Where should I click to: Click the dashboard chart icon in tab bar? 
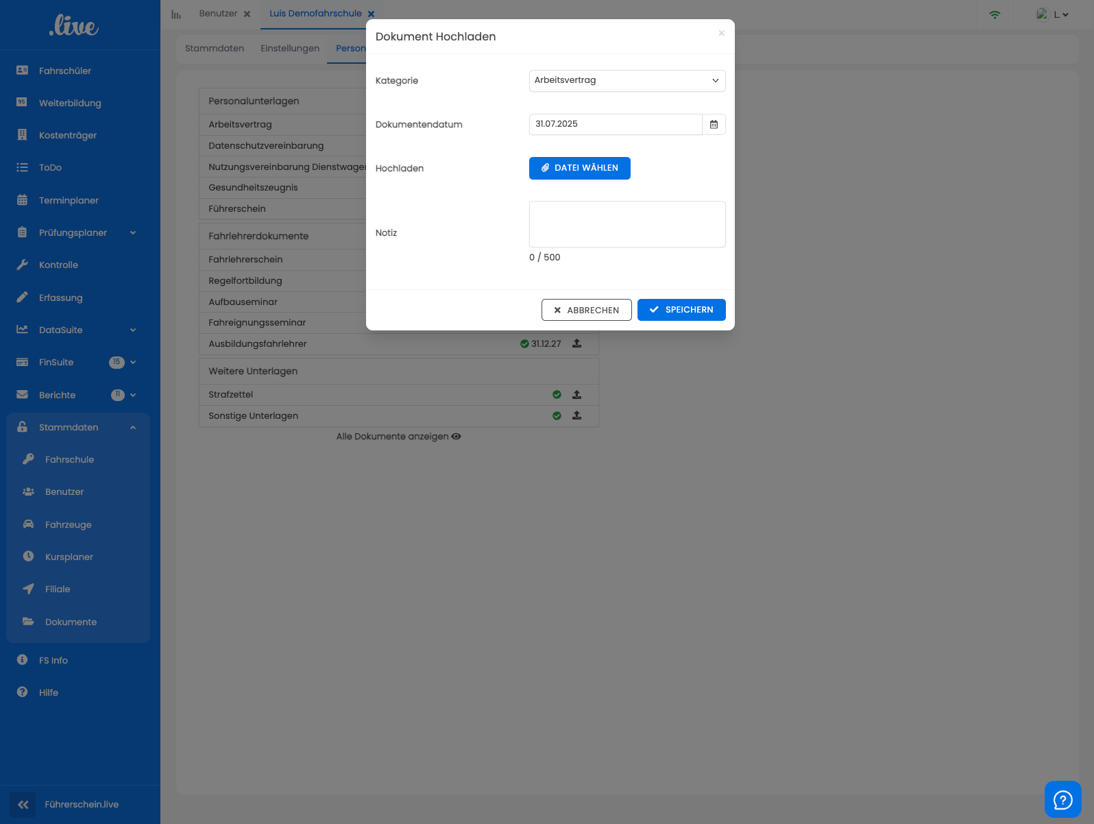point(176,14)
